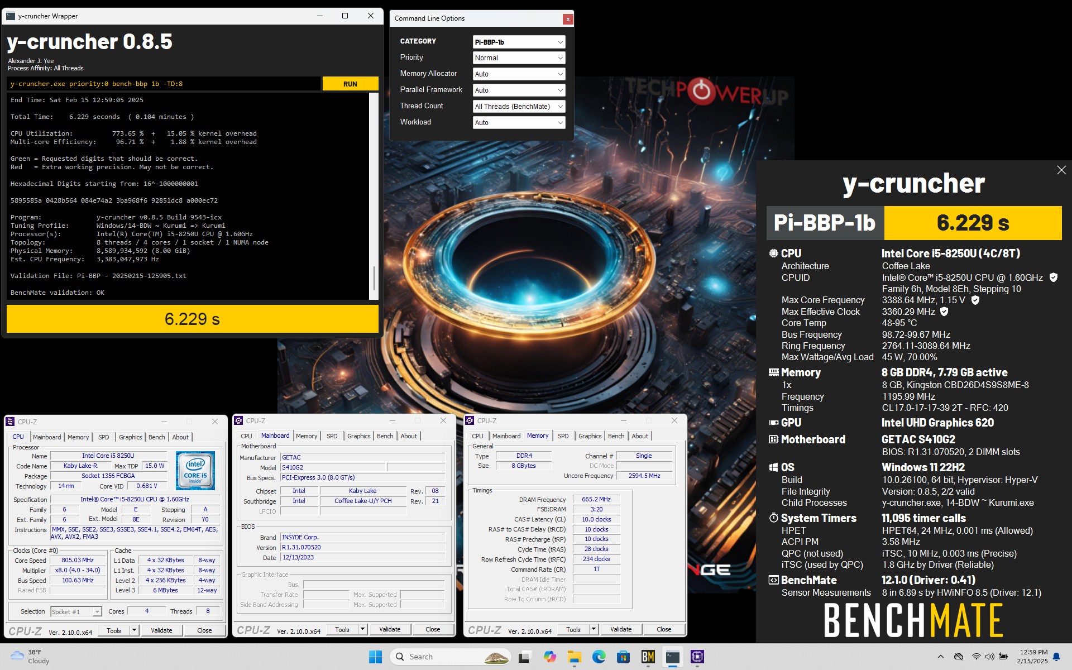This screenshot has height=670, width=1072.
Task: Launch Microsoft Edge from the taskbar
Action: [x=599, y=657]
